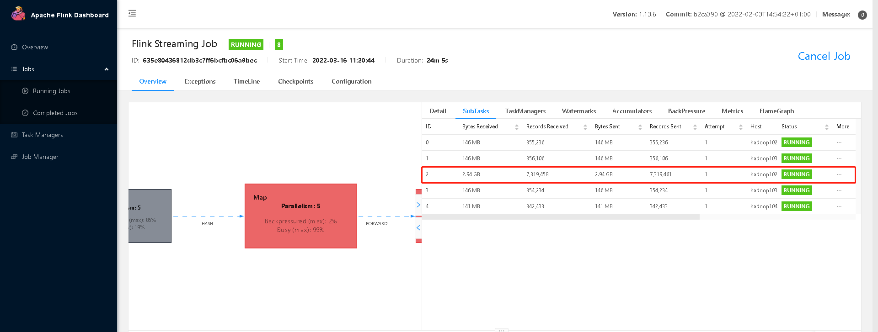The image size is (878, 332).
Task: Open the Overview dashboard icon in sidebar
Action: pyautogui.click(x=14, y=47)
